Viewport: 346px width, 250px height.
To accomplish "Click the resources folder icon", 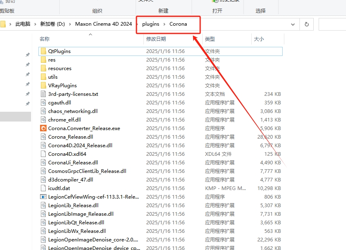I will coord(43,68).
